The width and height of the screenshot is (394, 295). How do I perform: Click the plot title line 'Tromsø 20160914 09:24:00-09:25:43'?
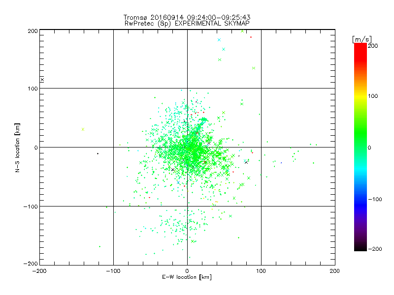187,17
